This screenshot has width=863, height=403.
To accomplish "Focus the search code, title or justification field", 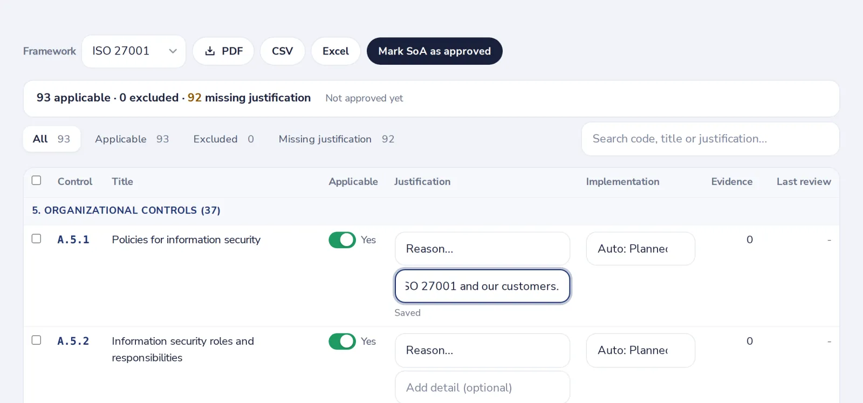I will coord(710,139).
